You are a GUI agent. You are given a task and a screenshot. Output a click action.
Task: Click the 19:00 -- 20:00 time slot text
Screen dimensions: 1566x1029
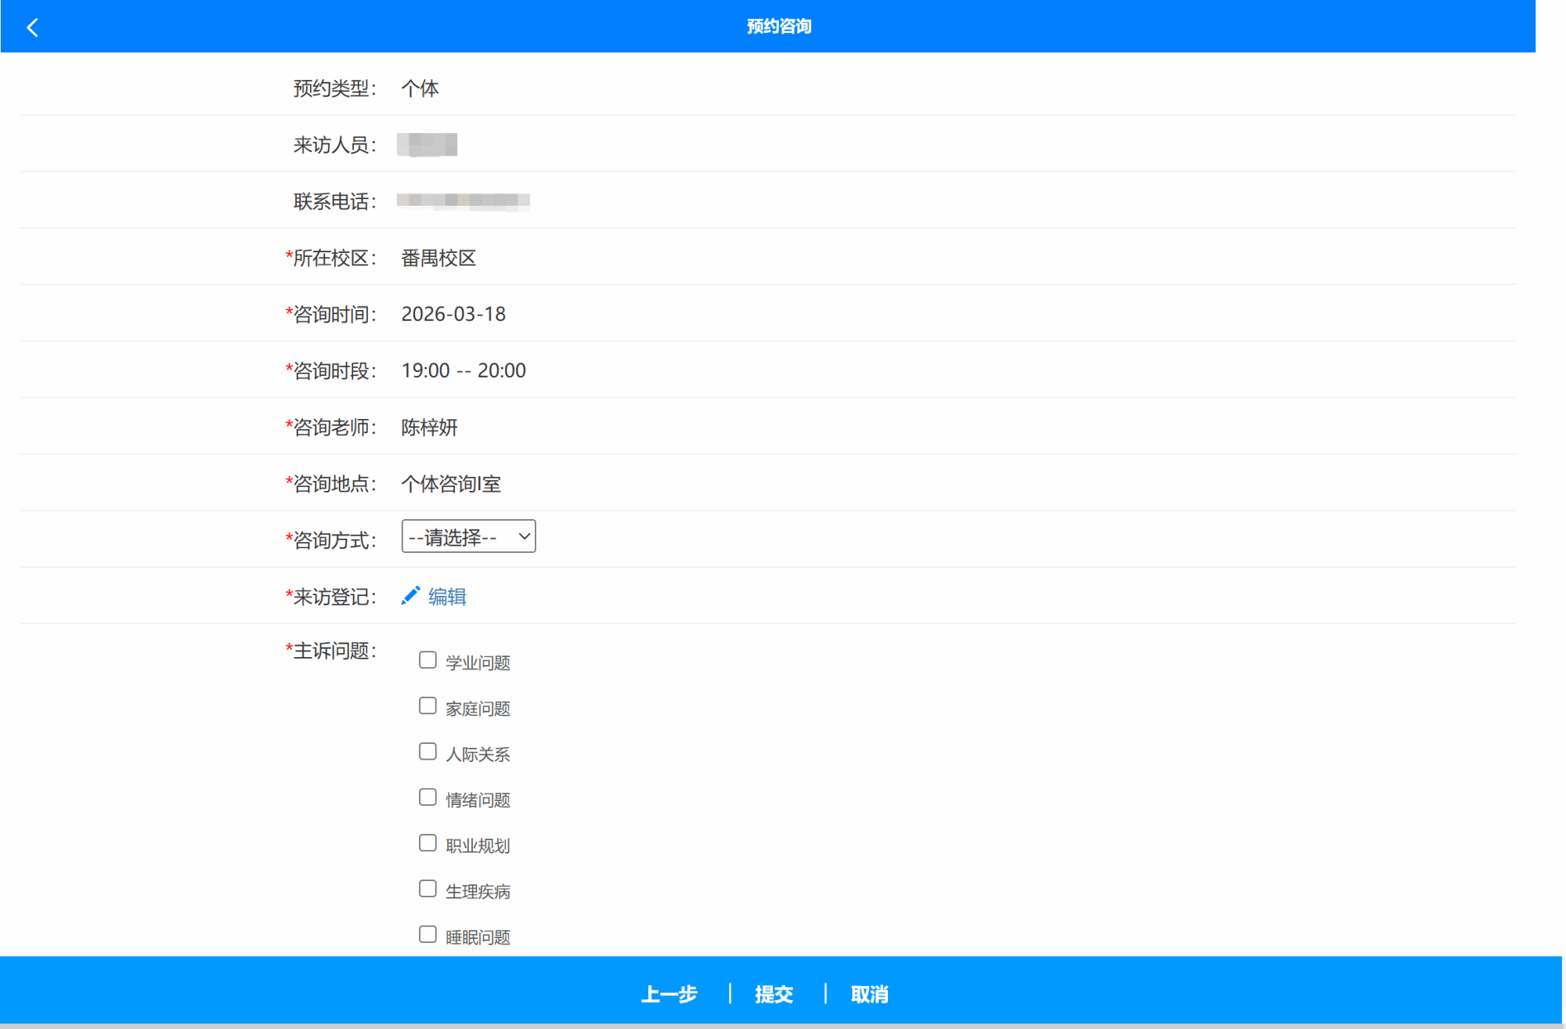point(464,370)
